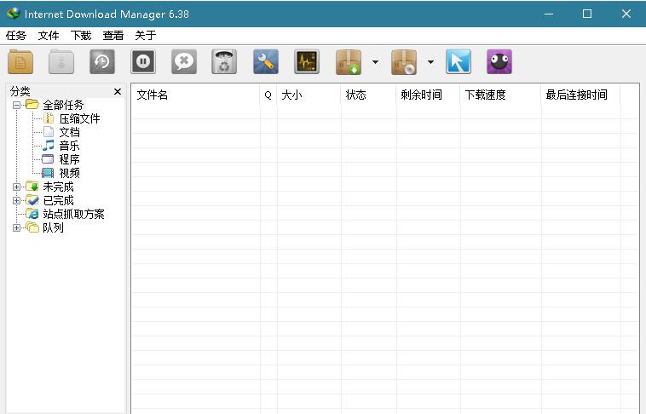Click the Add URL folder icon in toolbar

click(x=20, y=62)
